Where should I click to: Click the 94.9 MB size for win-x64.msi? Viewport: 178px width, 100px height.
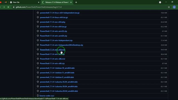pyautogui.click(x=164, y=50)
